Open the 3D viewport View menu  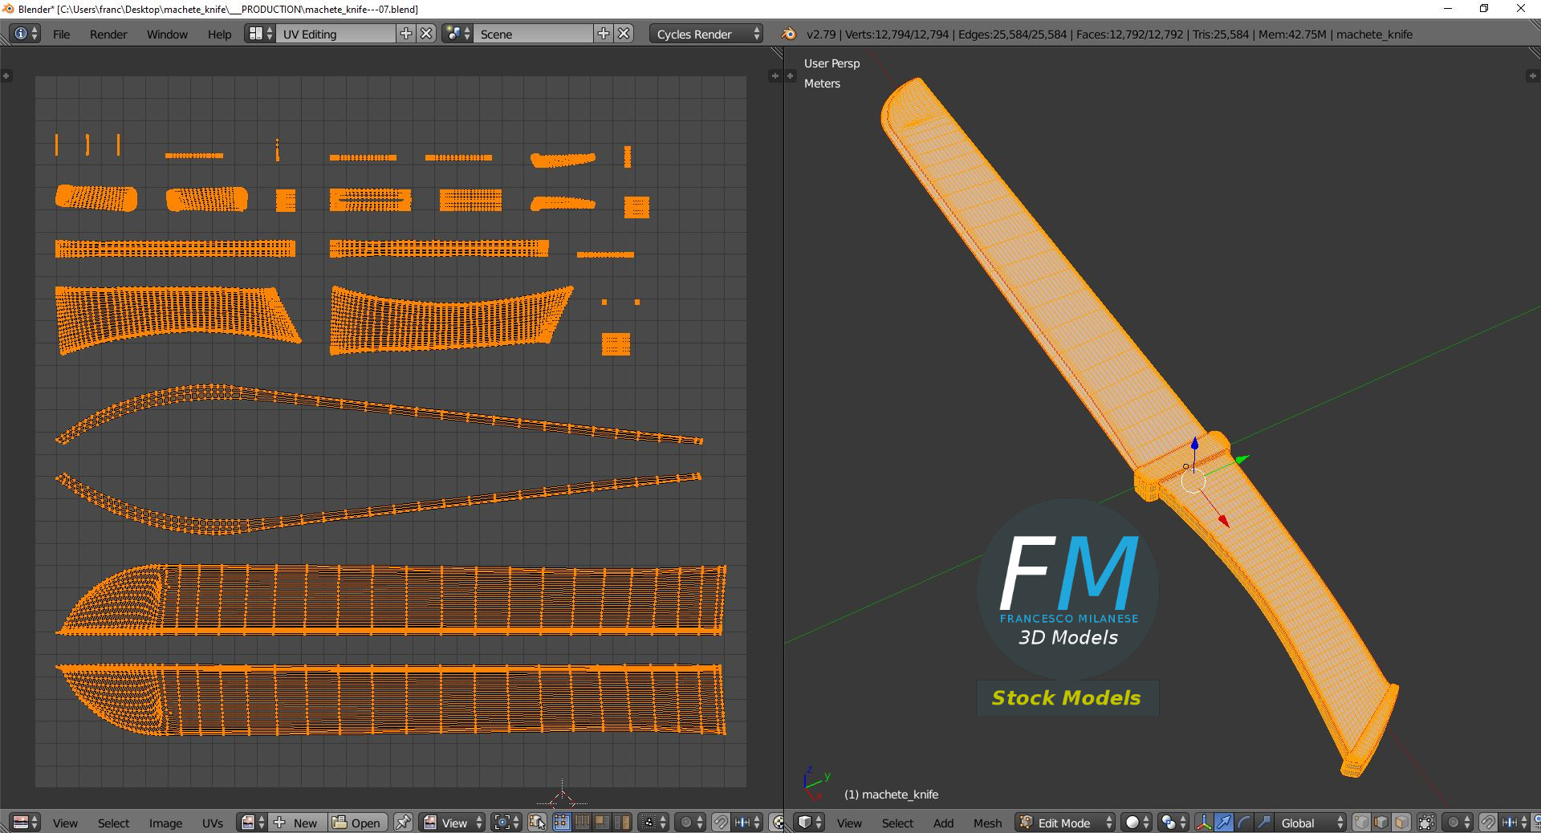(x=849, y=823)
